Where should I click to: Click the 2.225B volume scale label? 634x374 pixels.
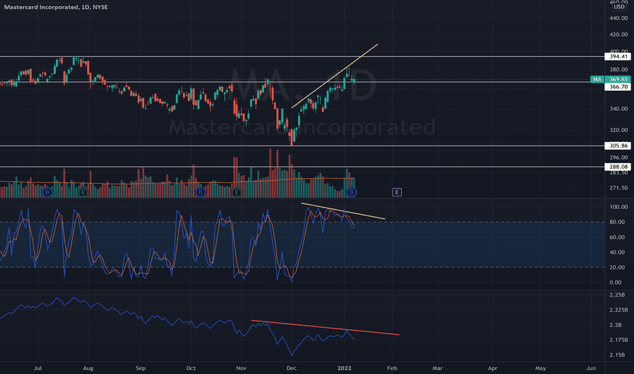(618, 310)
